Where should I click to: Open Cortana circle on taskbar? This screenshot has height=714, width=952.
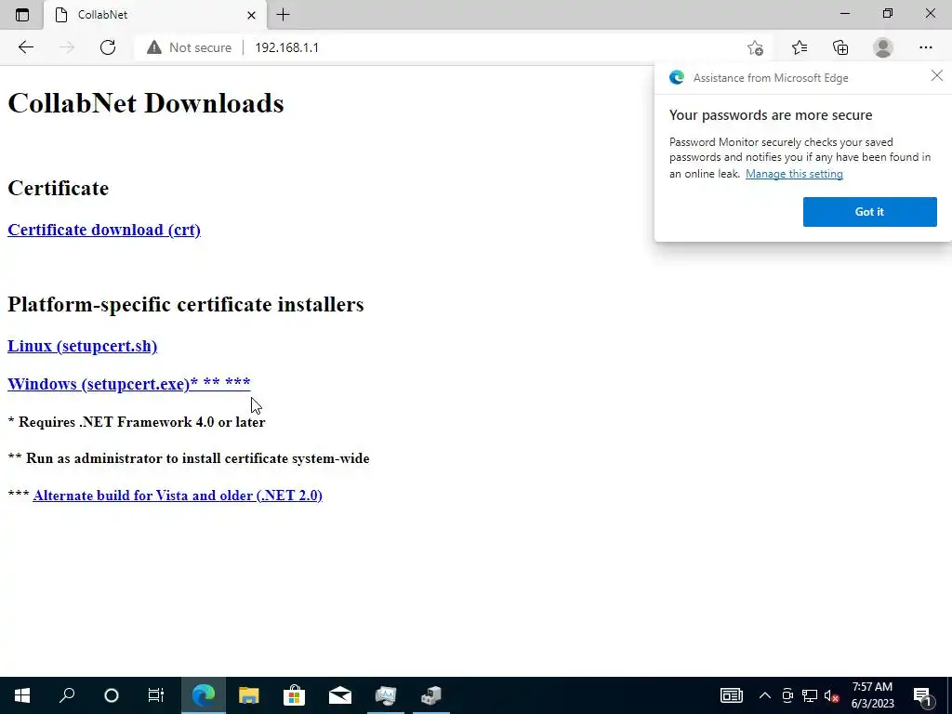(x=112, y=695)
